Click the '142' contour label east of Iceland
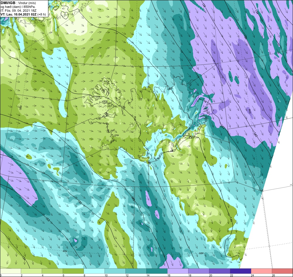 (x=223, y=127)
